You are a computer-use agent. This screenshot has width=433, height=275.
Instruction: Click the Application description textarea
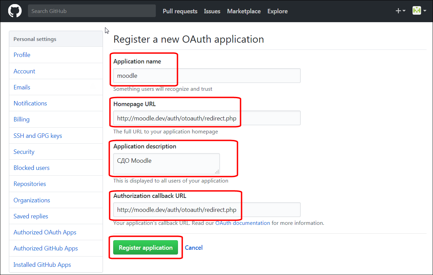(167, 164)
